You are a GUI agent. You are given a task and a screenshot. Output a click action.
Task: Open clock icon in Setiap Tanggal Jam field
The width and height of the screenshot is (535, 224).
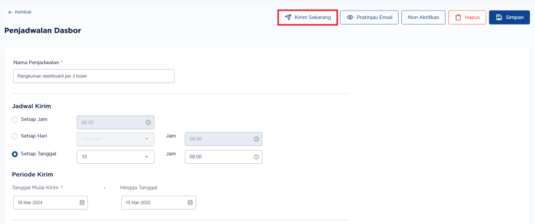click(x=256, y=156)
